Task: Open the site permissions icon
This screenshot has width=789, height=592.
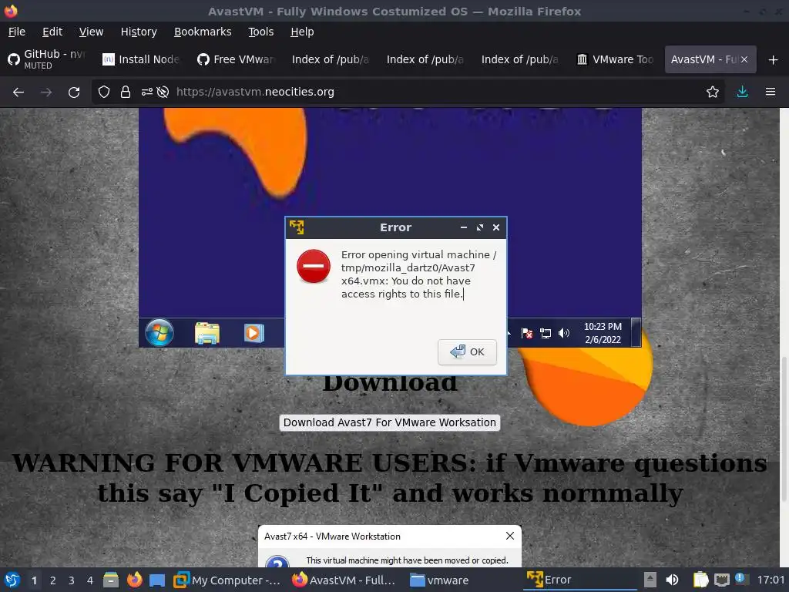Action: 147,92
